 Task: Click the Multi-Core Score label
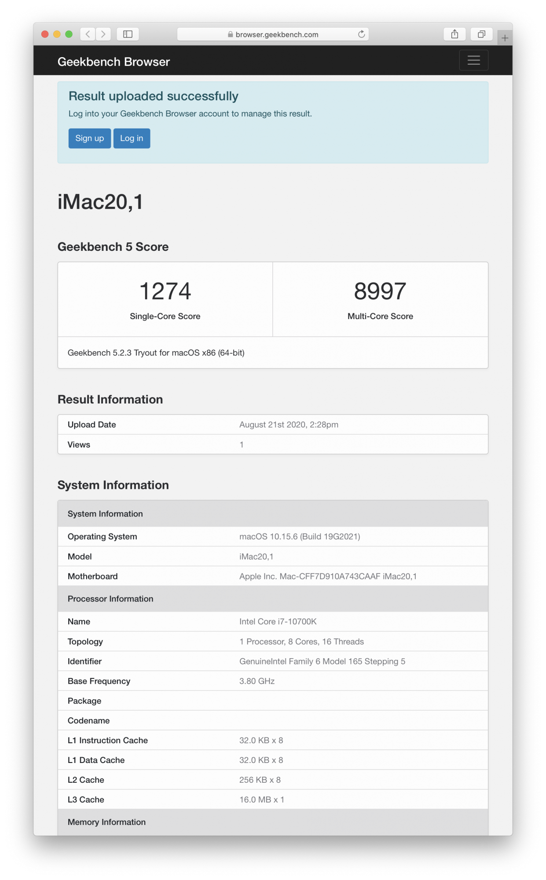pos(380,316)
